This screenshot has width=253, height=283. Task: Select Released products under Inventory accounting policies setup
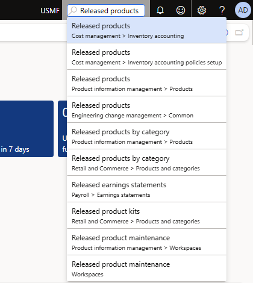tap(146, 57)
